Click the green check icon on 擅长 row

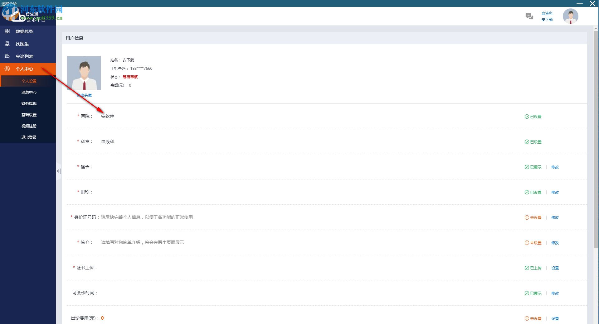coord(527,167)
